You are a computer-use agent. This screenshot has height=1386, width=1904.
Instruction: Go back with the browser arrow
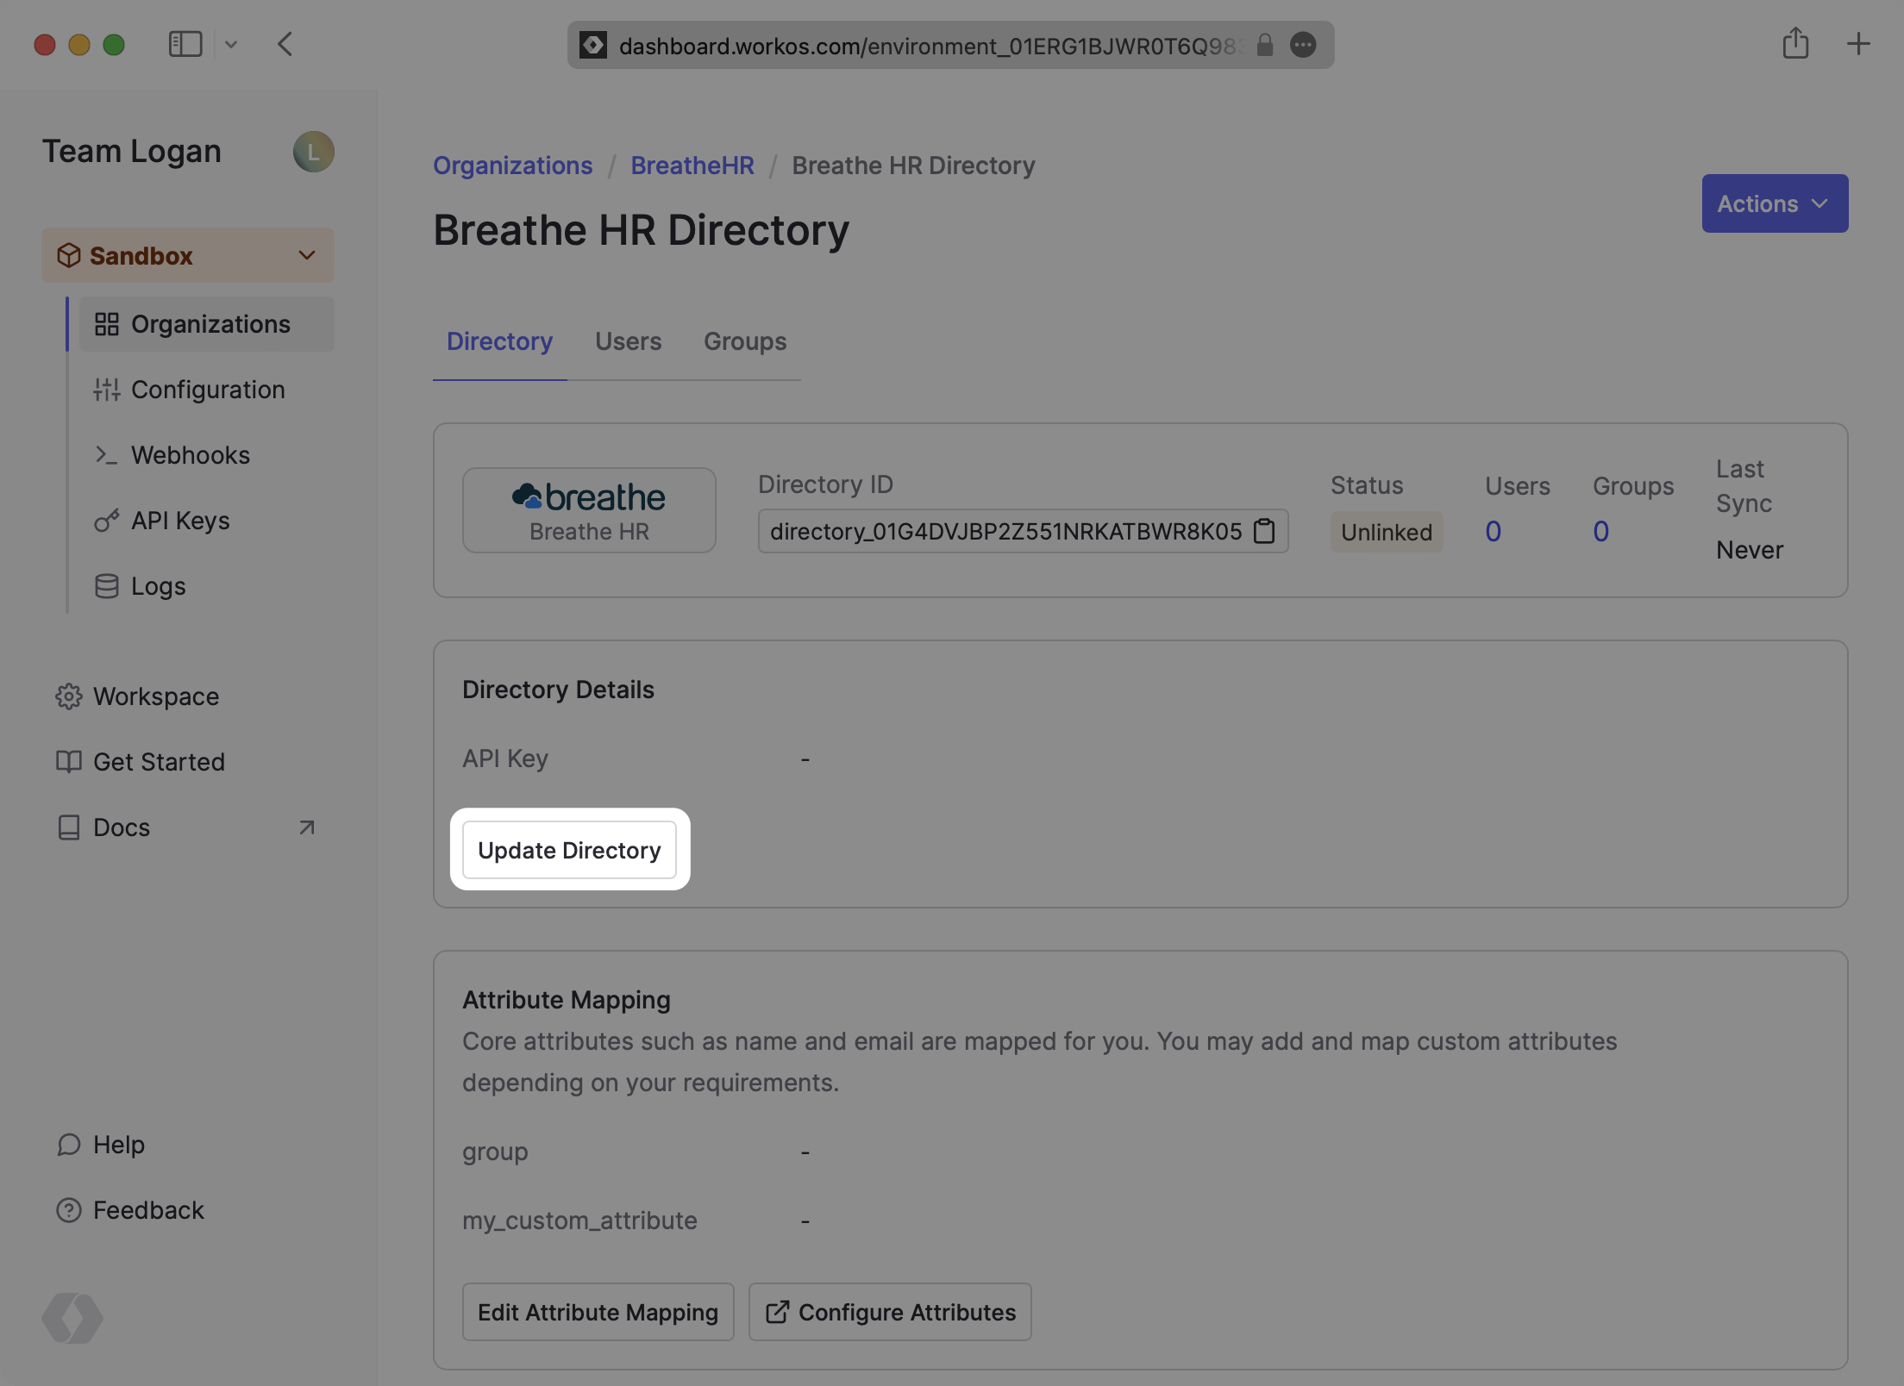285,44
